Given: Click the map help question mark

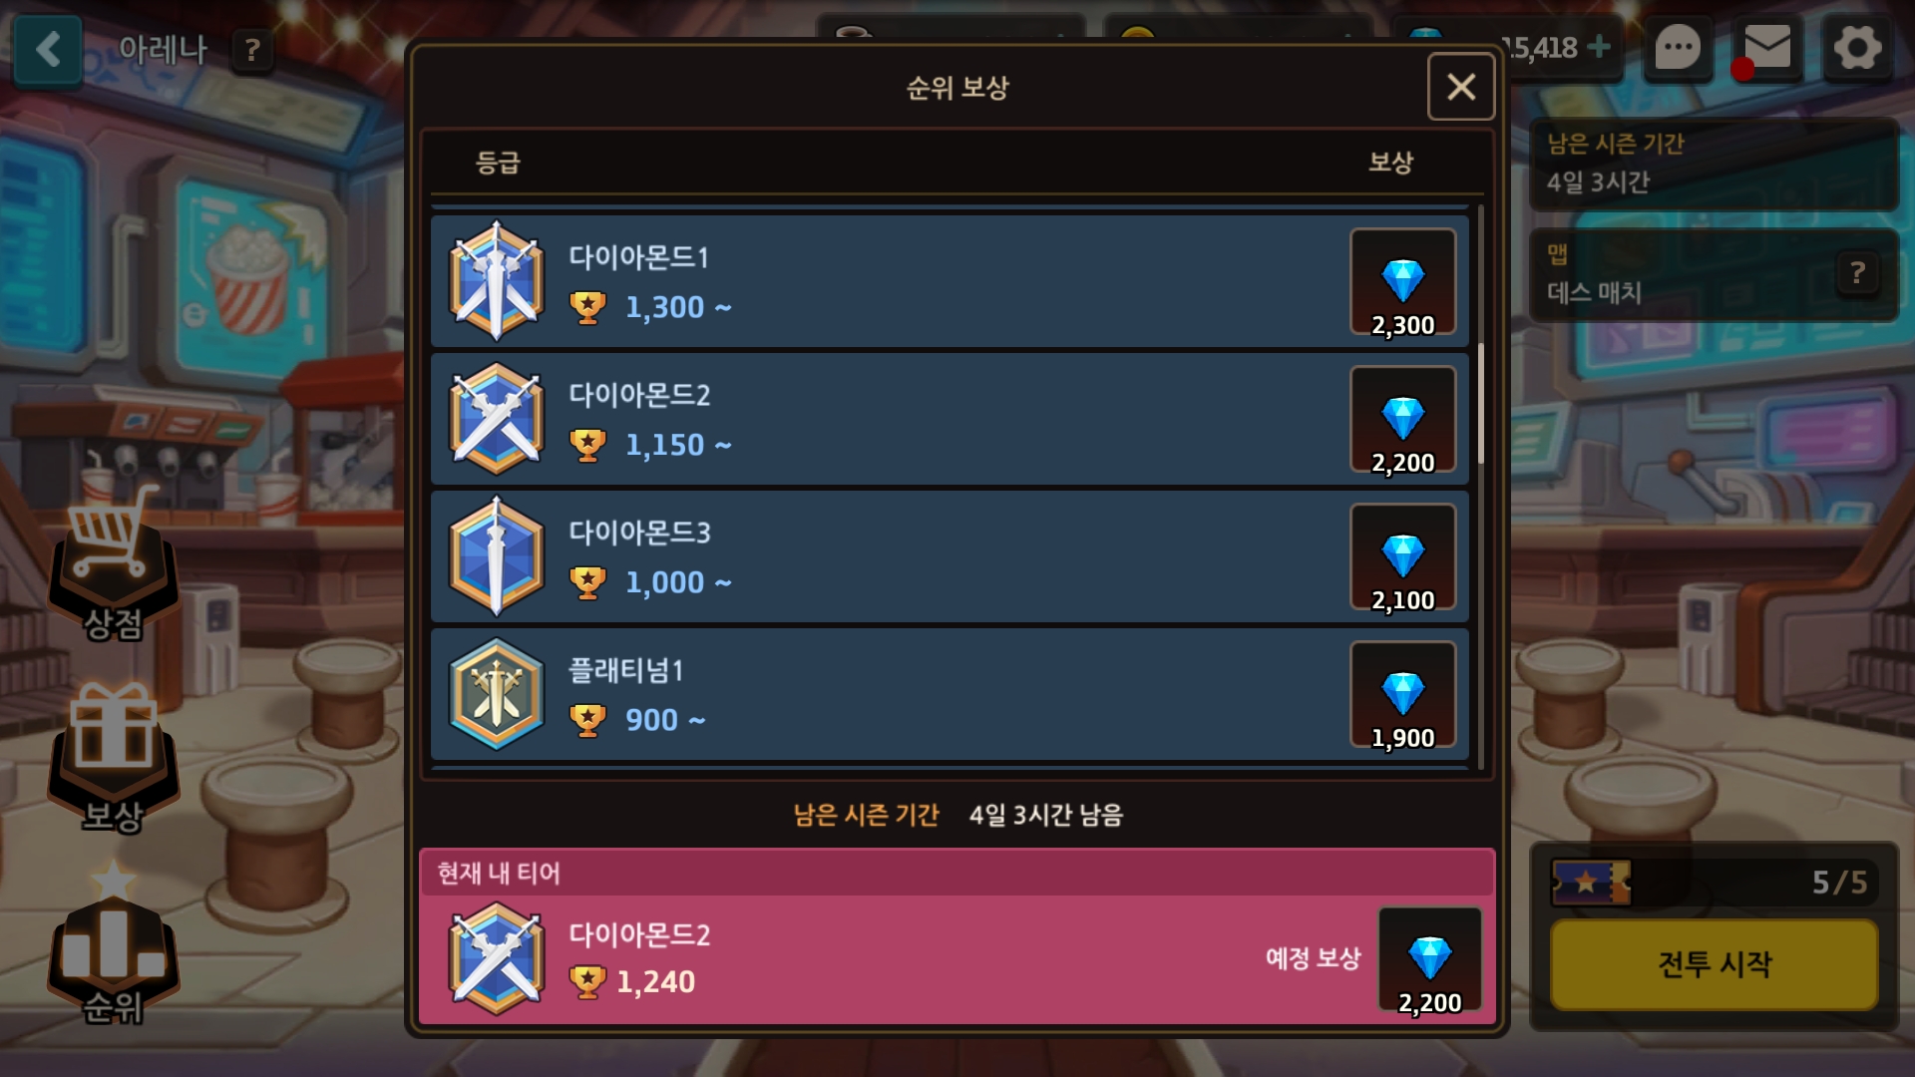Looking at the screenshot, I should coord(1857,273).
